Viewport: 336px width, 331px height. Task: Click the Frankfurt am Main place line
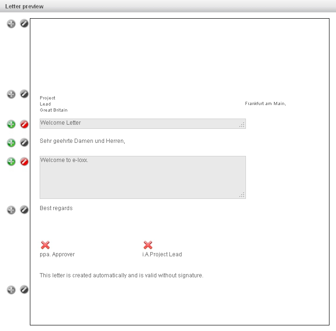pyautogui.click(x=266, y=104)
